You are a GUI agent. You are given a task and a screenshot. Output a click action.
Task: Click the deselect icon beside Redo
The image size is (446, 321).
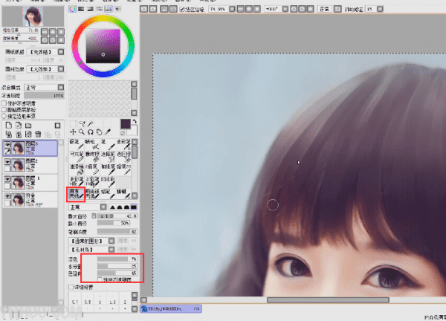coord(164,9)
